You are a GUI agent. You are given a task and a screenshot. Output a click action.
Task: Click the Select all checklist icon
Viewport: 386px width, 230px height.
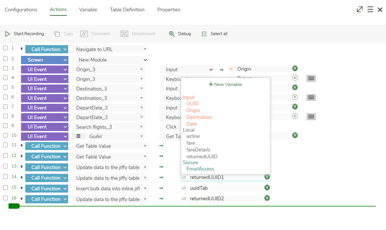tap(204, 34)
